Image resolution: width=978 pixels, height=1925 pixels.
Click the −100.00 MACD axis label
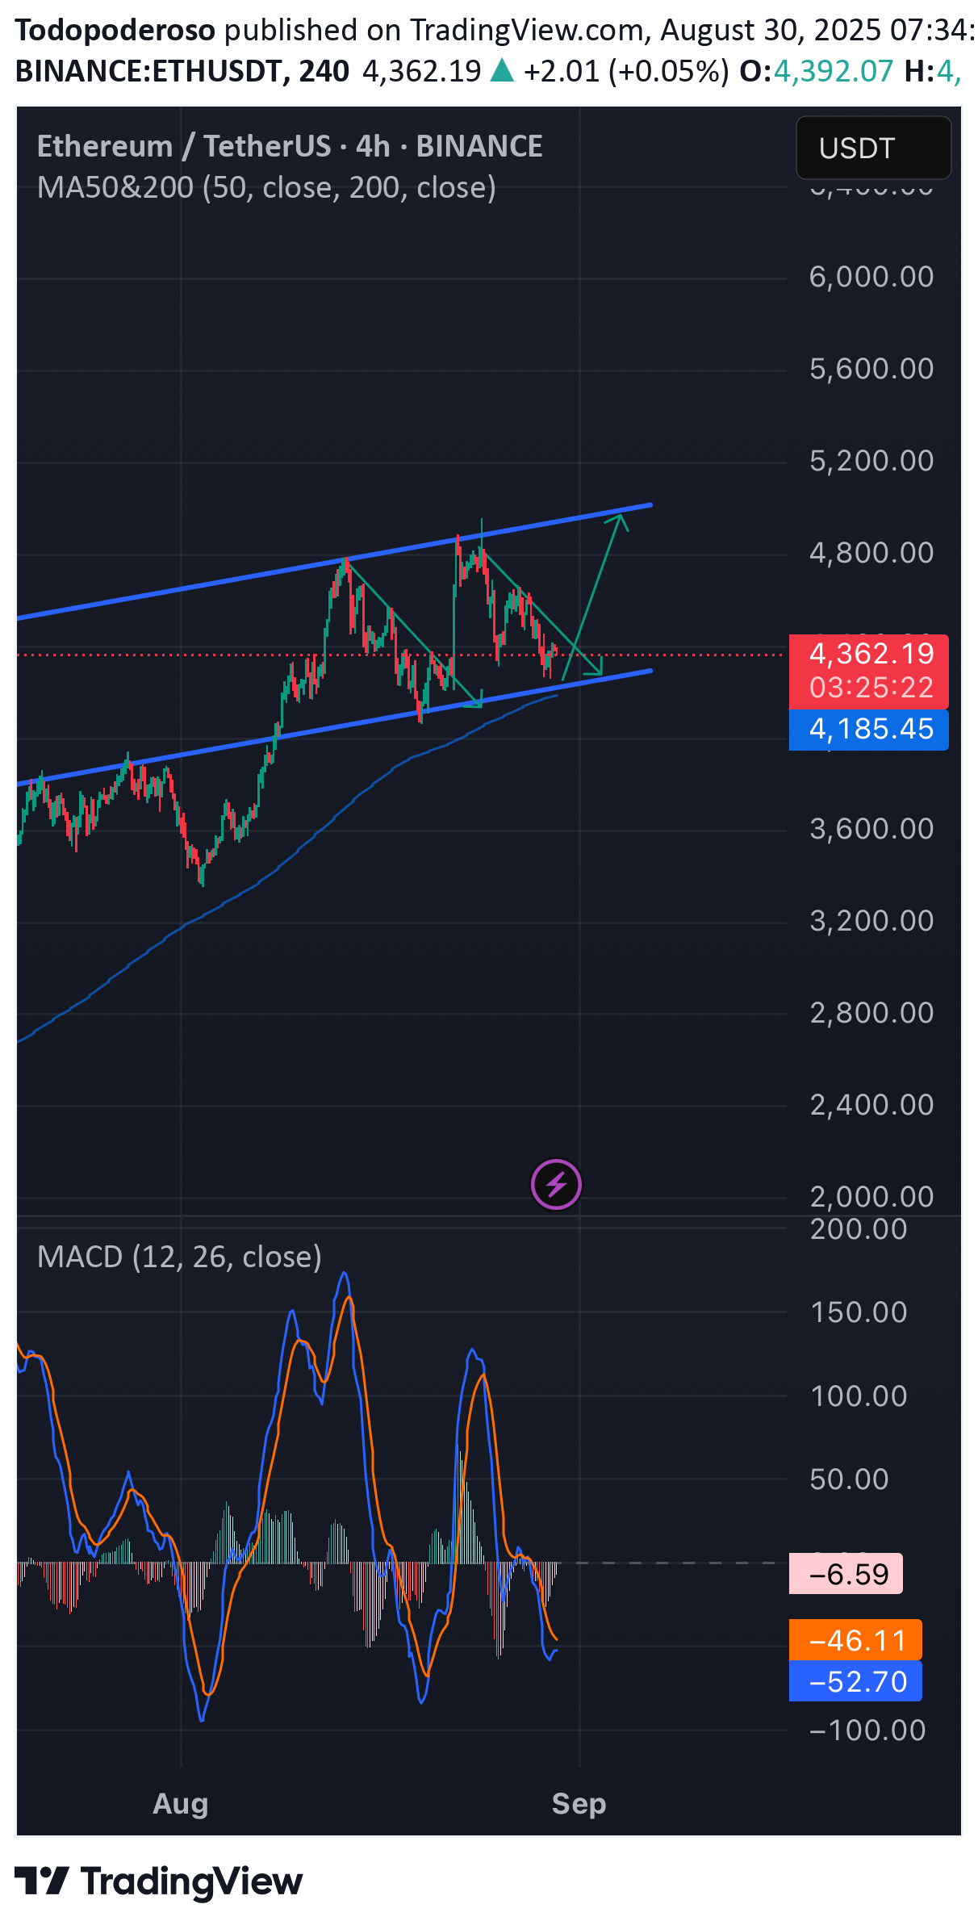pyautogui.click(x=867, y=1730)
